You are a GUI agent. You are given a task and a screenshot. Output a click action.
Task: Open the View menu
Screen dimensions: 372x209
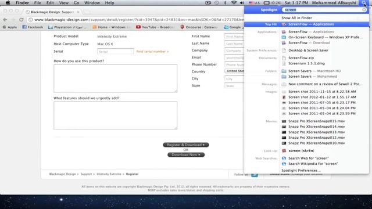(x=63, y=3)
